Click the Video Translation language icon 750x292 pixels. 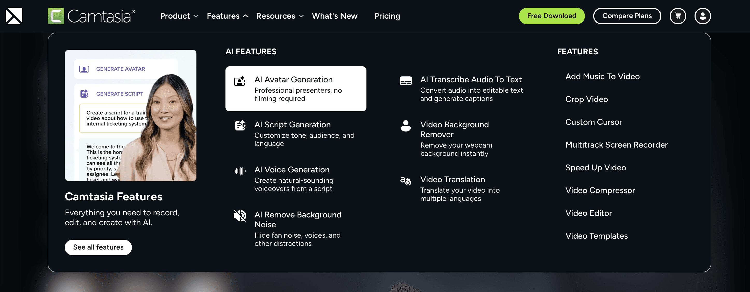(x=406, y=181)
